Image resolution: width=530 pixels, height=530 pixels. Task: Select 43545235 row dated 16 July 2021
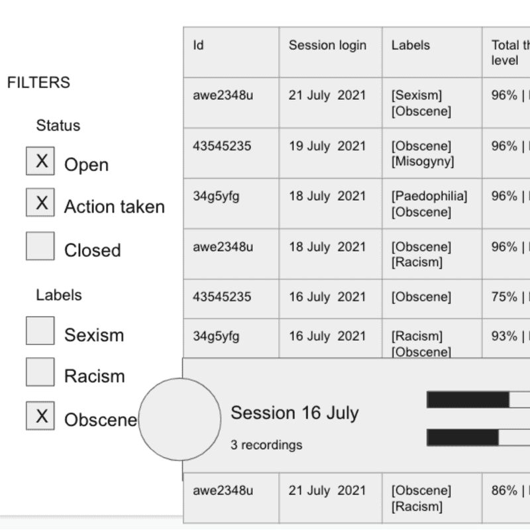356,299
